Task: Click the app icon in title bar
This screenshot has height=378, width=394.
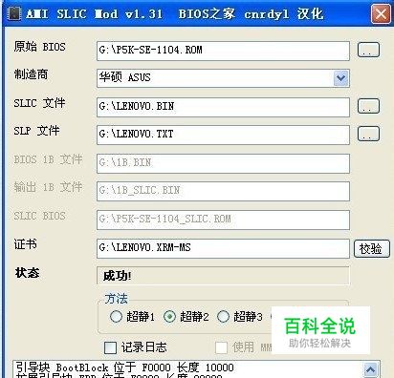Action: click(x=14, y=13)
